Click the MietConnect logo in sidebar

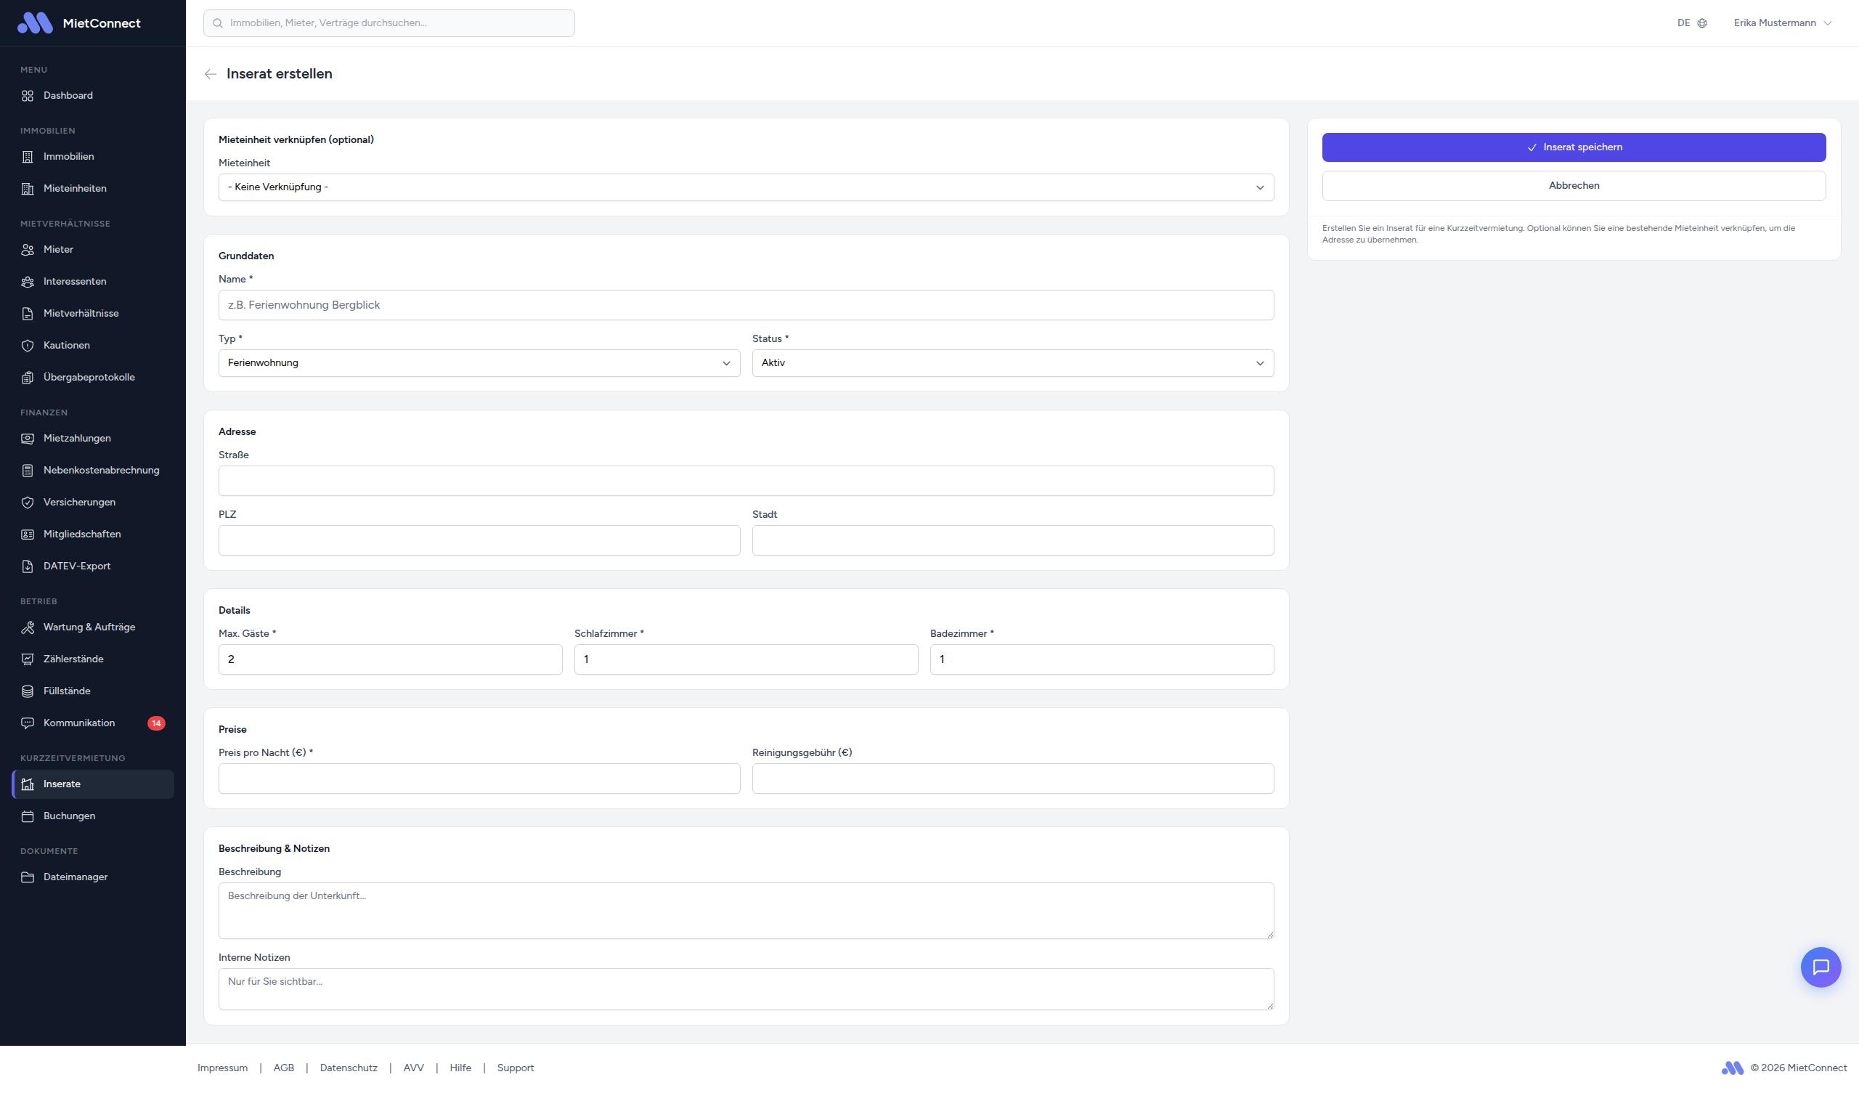pos(36,24)
